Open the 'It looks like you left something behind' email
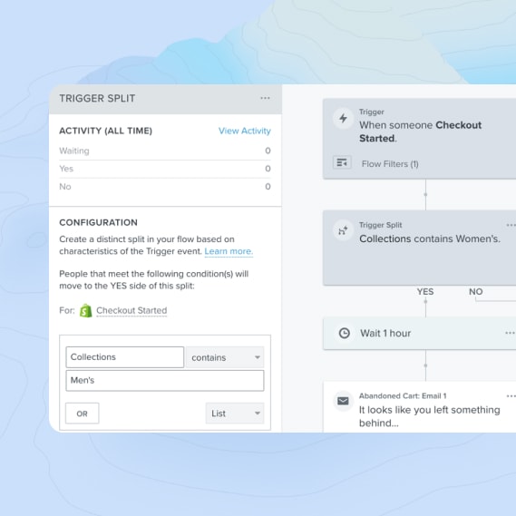Screen dimensions: 516x516 420,407
